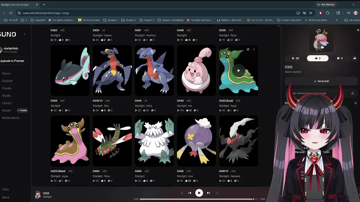Toggle shuffle in the player bar
The height and width of the screenshot is (202, 360).
coord(181,193)
